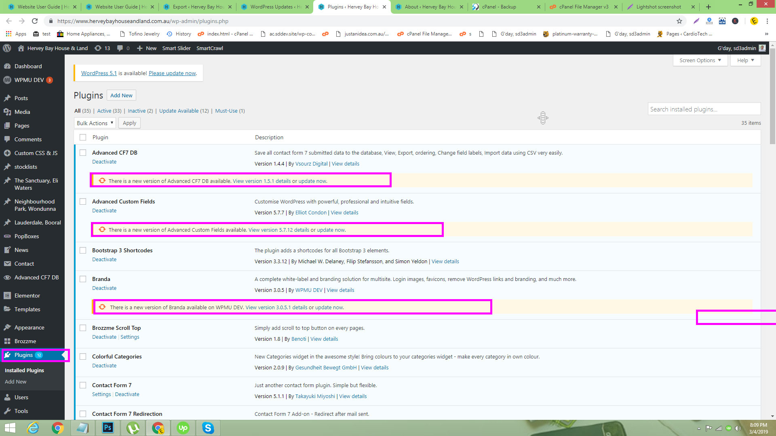Screen dimensions: 776x436
Task: Open the Add New plugins submenu item
Action: click(15, 381)
